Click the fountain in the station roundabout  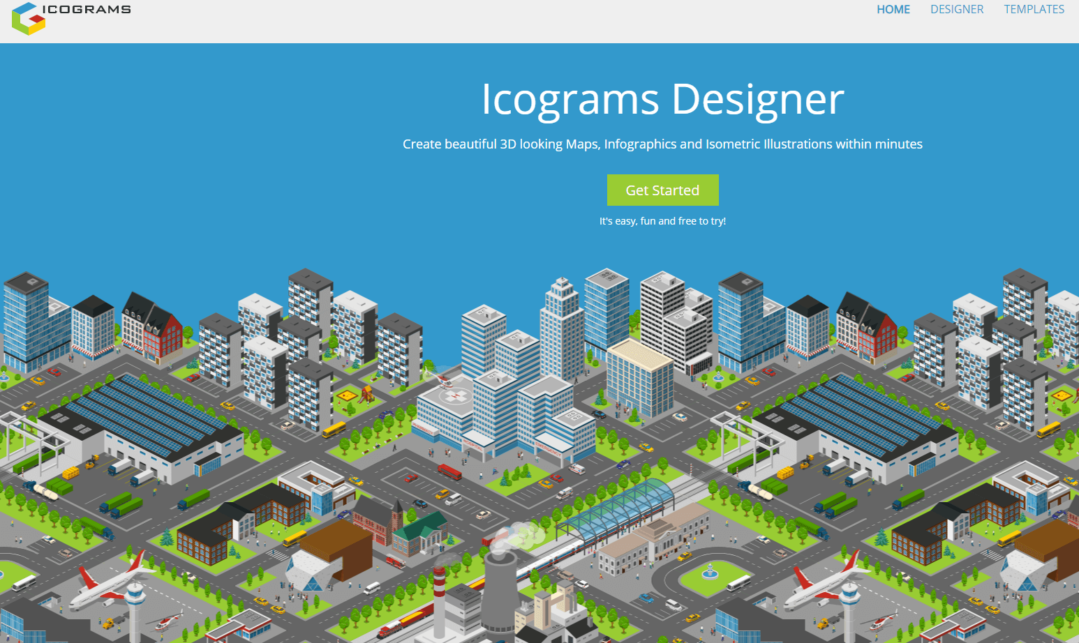point(710,573)
